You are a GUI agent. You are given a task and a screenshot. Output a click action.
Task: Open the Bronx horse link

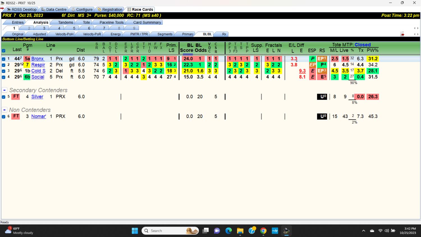37,59
